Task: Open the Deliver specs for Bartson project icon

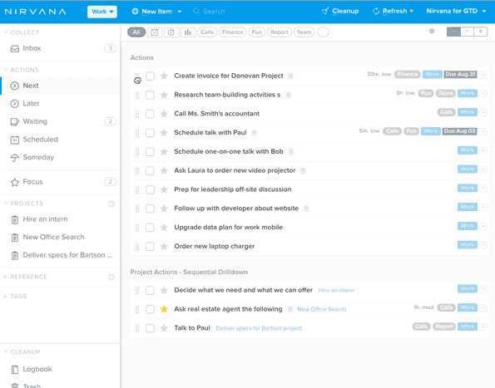Action: 14,255
